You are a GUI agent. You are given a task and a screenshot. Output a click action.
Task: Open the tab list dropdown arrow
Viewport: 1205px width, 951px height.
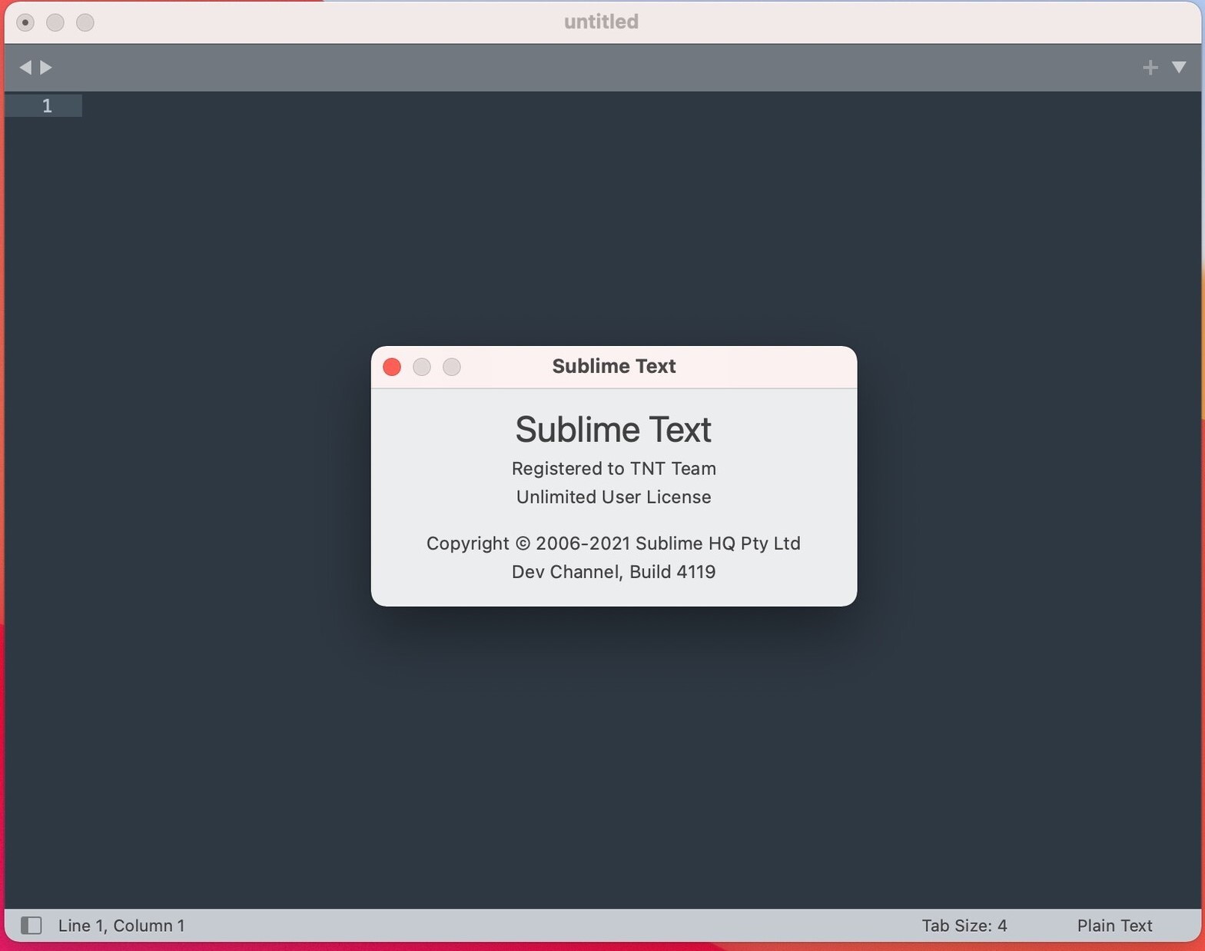point(1179,68)
